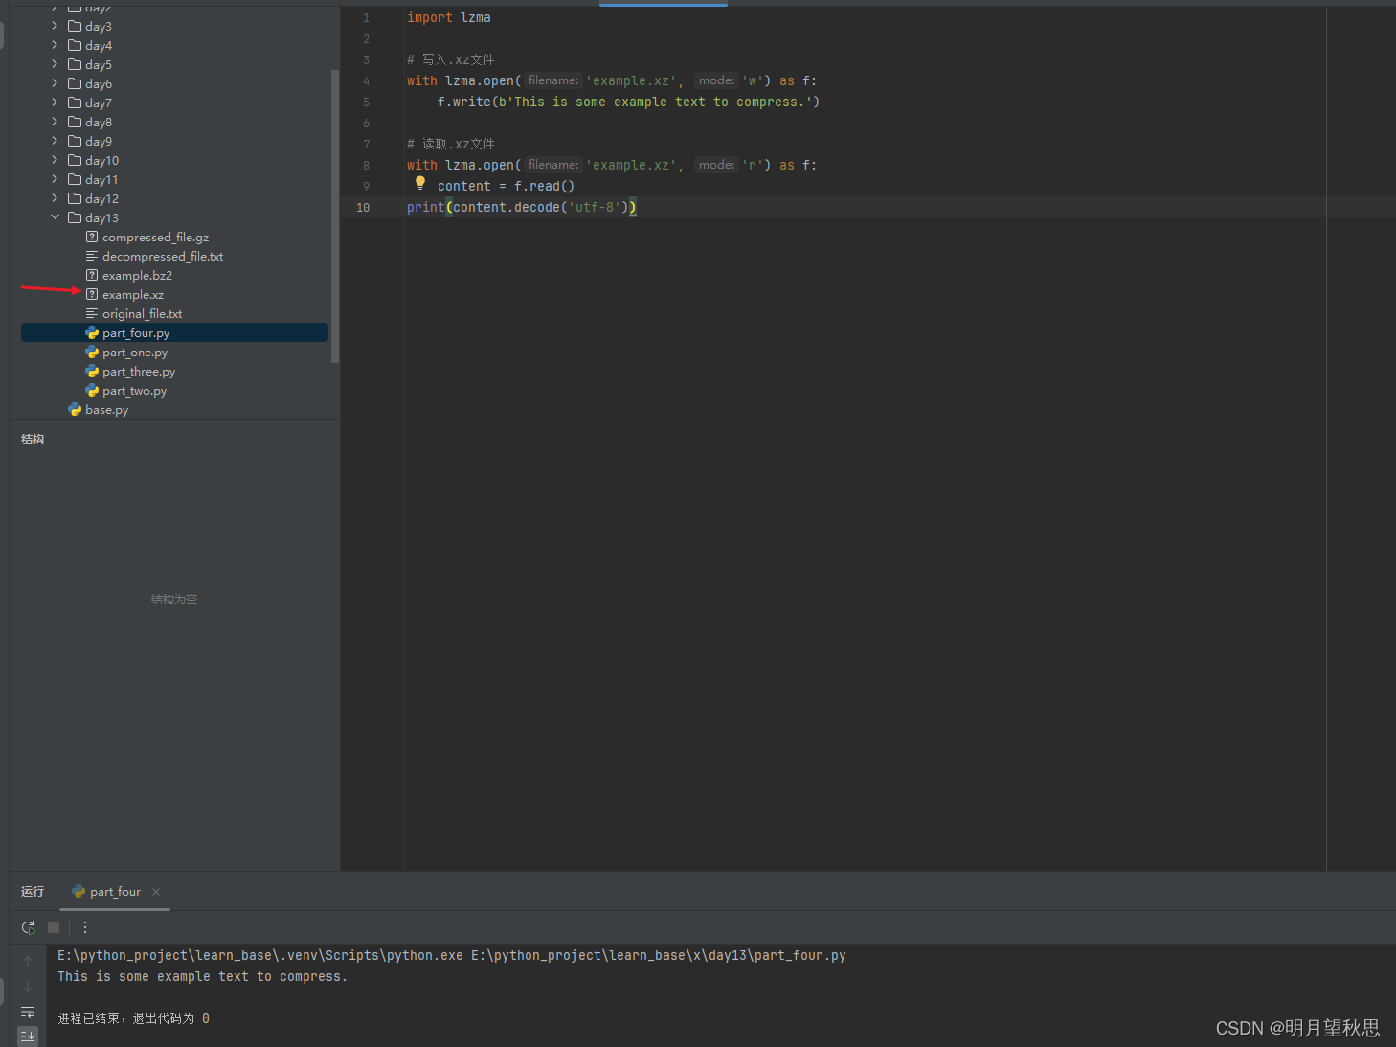
Task: Click the 'mode:' hint on line 8
Action: [x=716, y=165]
